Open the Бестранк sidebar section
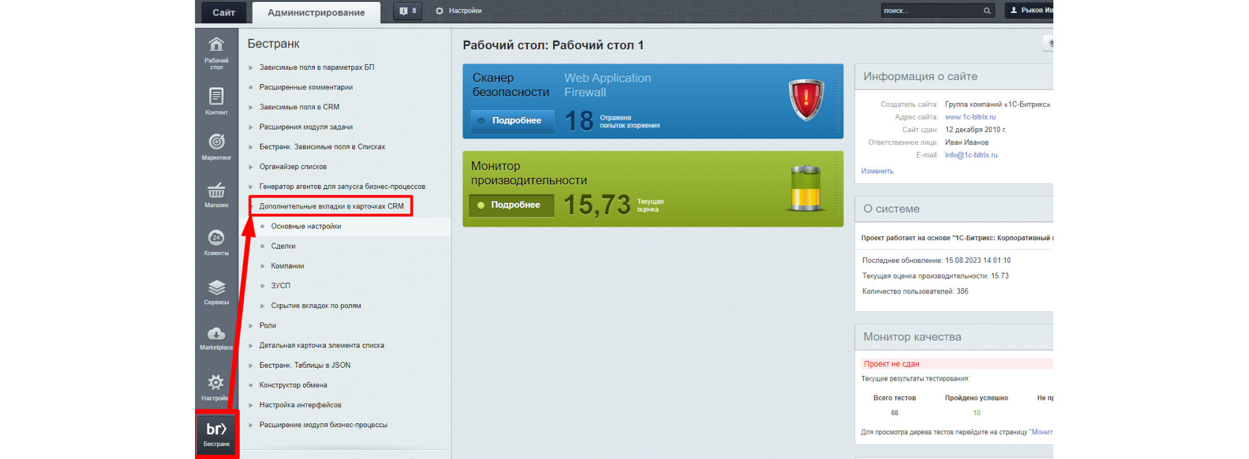The width and height of the screenshot is (1249, 459). (216, 434)
